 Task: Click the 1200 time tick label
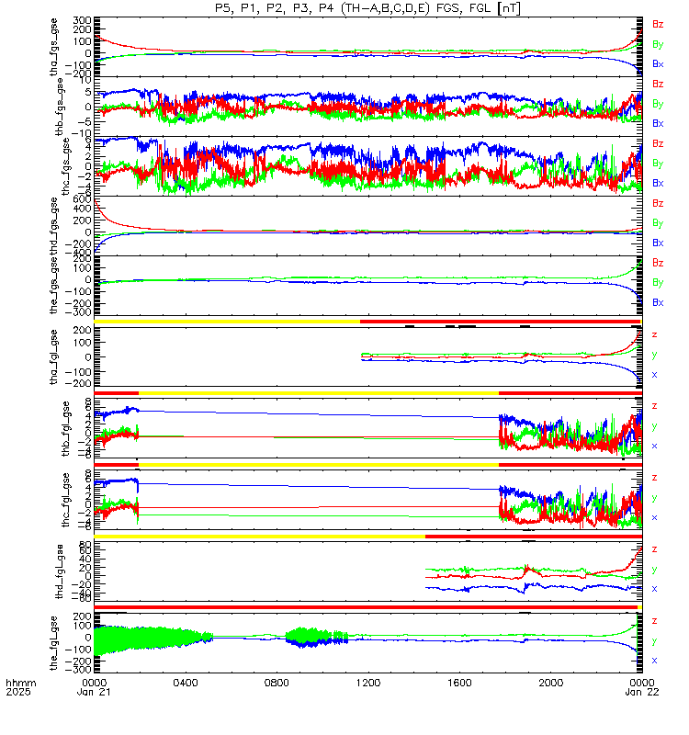[368, 683]
